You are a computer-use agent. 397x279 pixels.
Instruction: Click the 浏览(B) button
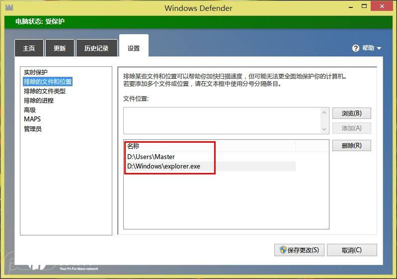pos(352,113)
